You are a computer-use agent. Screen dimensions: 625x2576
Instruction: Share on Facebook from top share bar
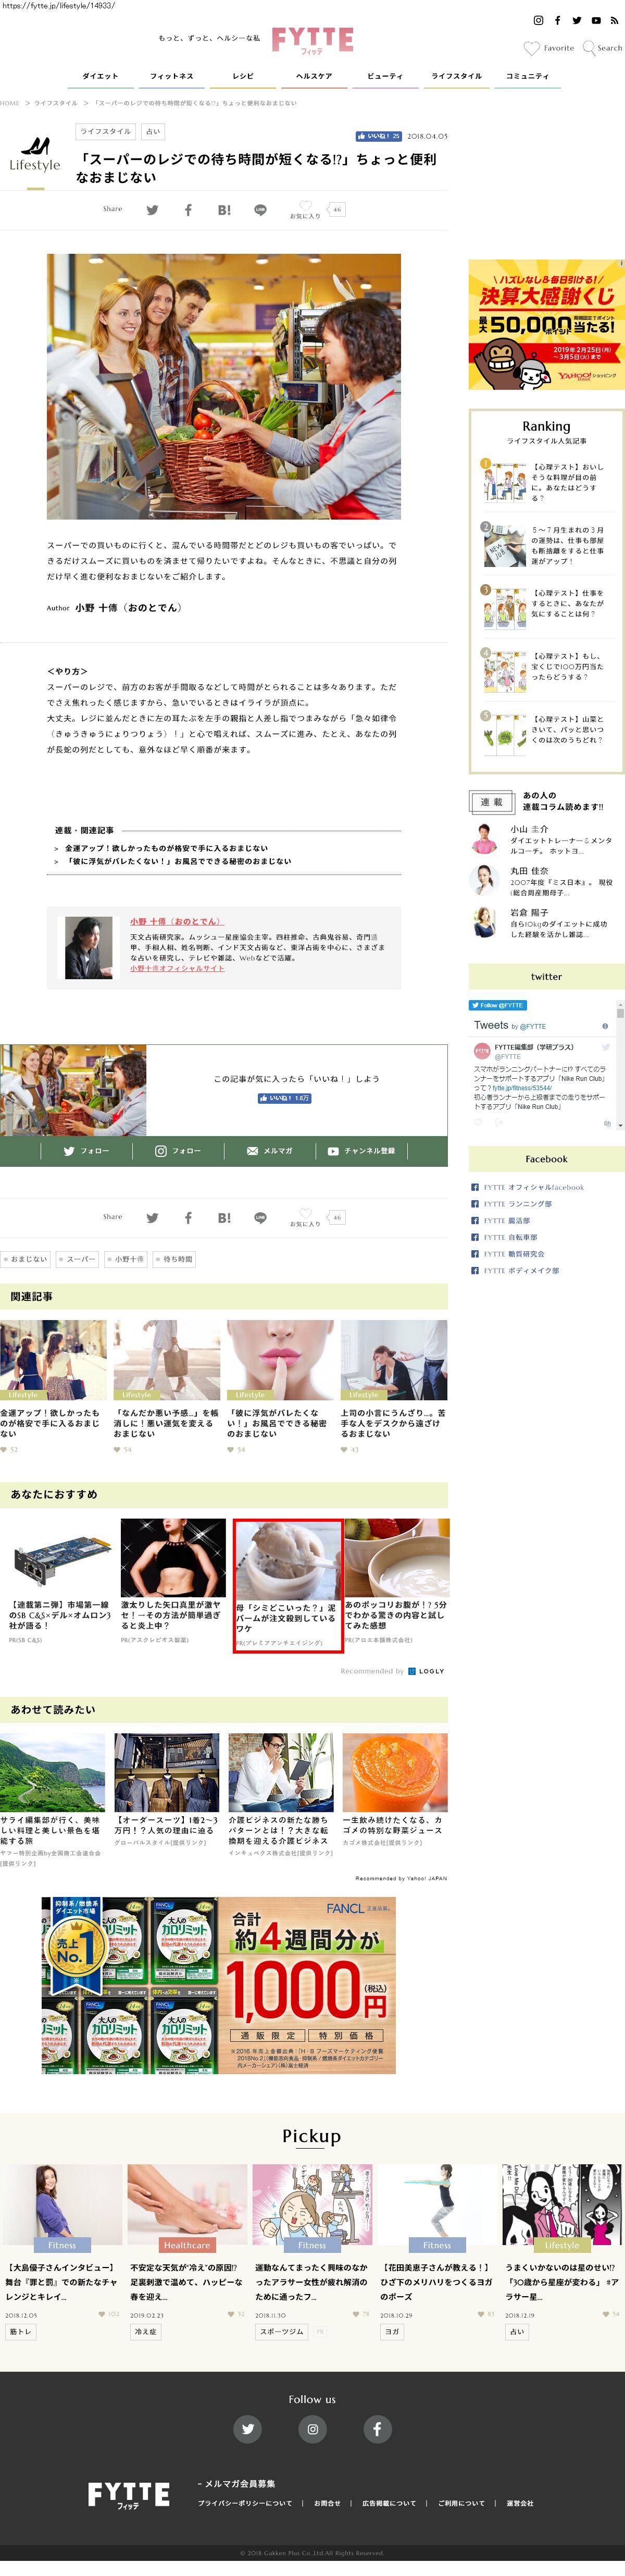coord(188,210)
